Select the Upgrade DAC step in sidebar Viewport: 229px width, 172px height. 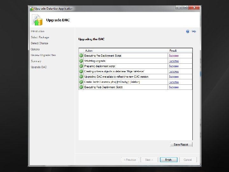pos(39,67)
